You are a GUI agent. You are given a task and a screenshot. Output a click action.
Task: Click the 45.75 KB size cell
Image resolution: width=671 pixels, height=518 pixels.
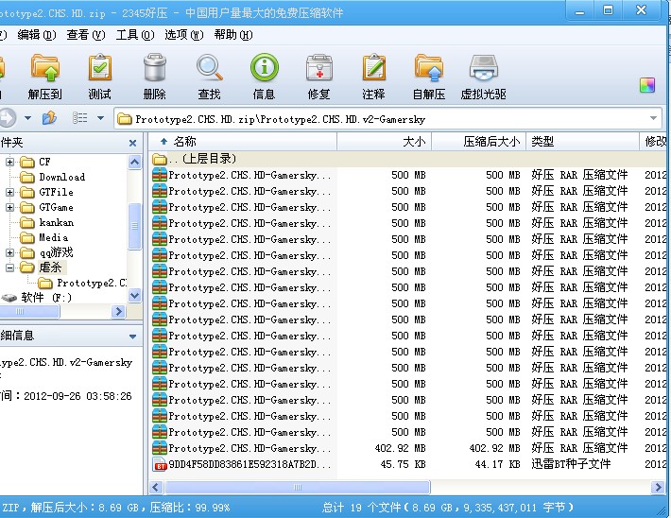click(403, 464)
